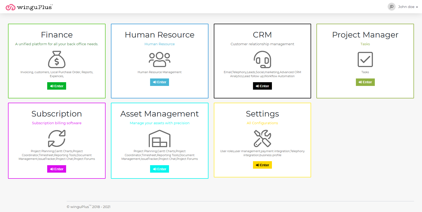The width and height of the screenshot is (422, 212).
Task: Click the Project Manager card heading
Action: pyautogui.click(x=365, y=35)
